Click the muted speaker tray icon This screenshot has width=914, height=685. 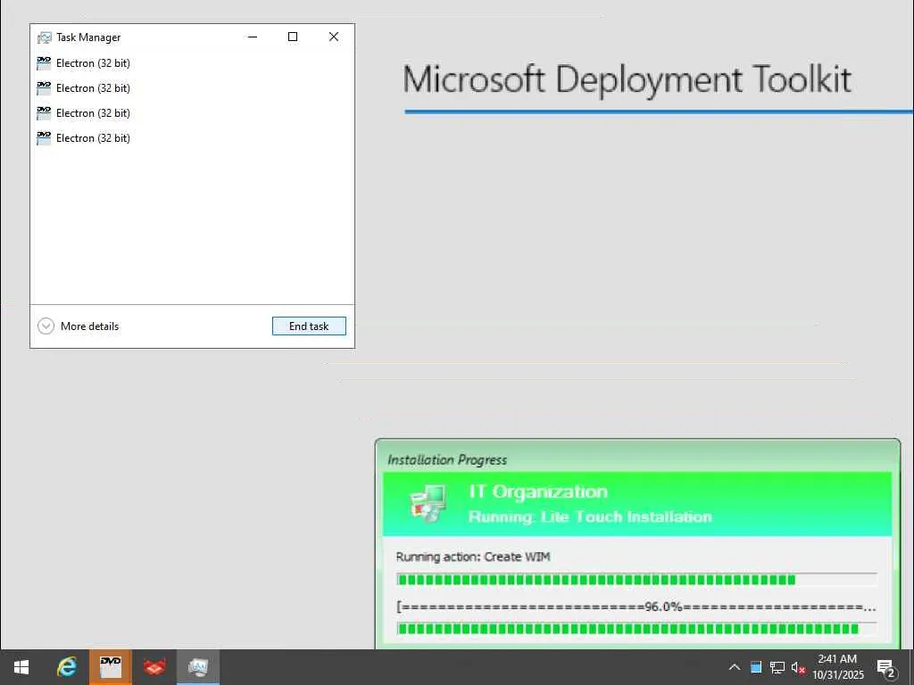[798, 667]
